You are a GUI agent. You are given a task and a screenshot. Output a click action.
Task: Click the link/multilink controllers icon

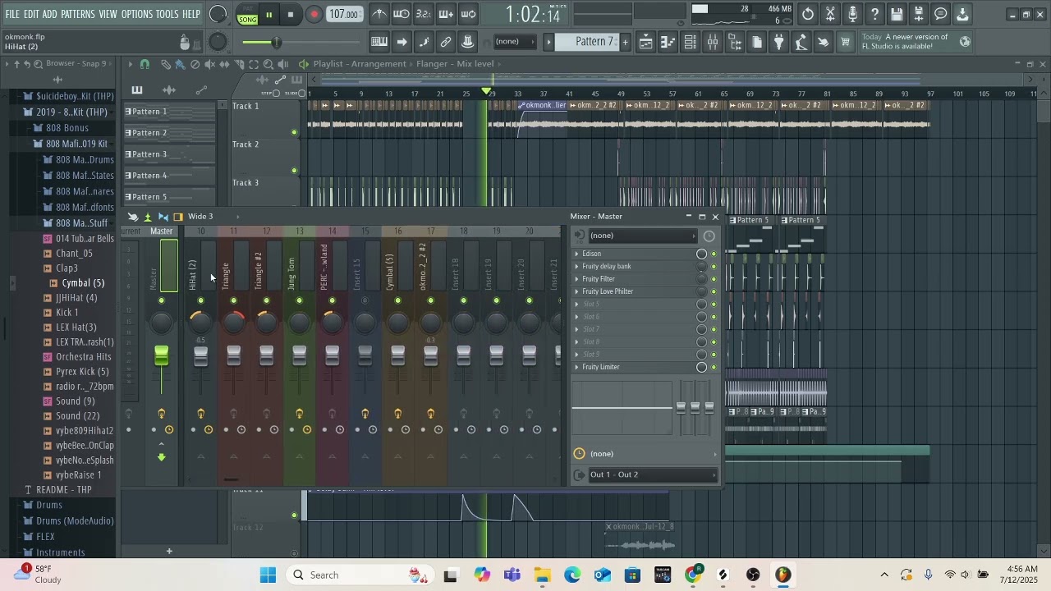point(446,42)
